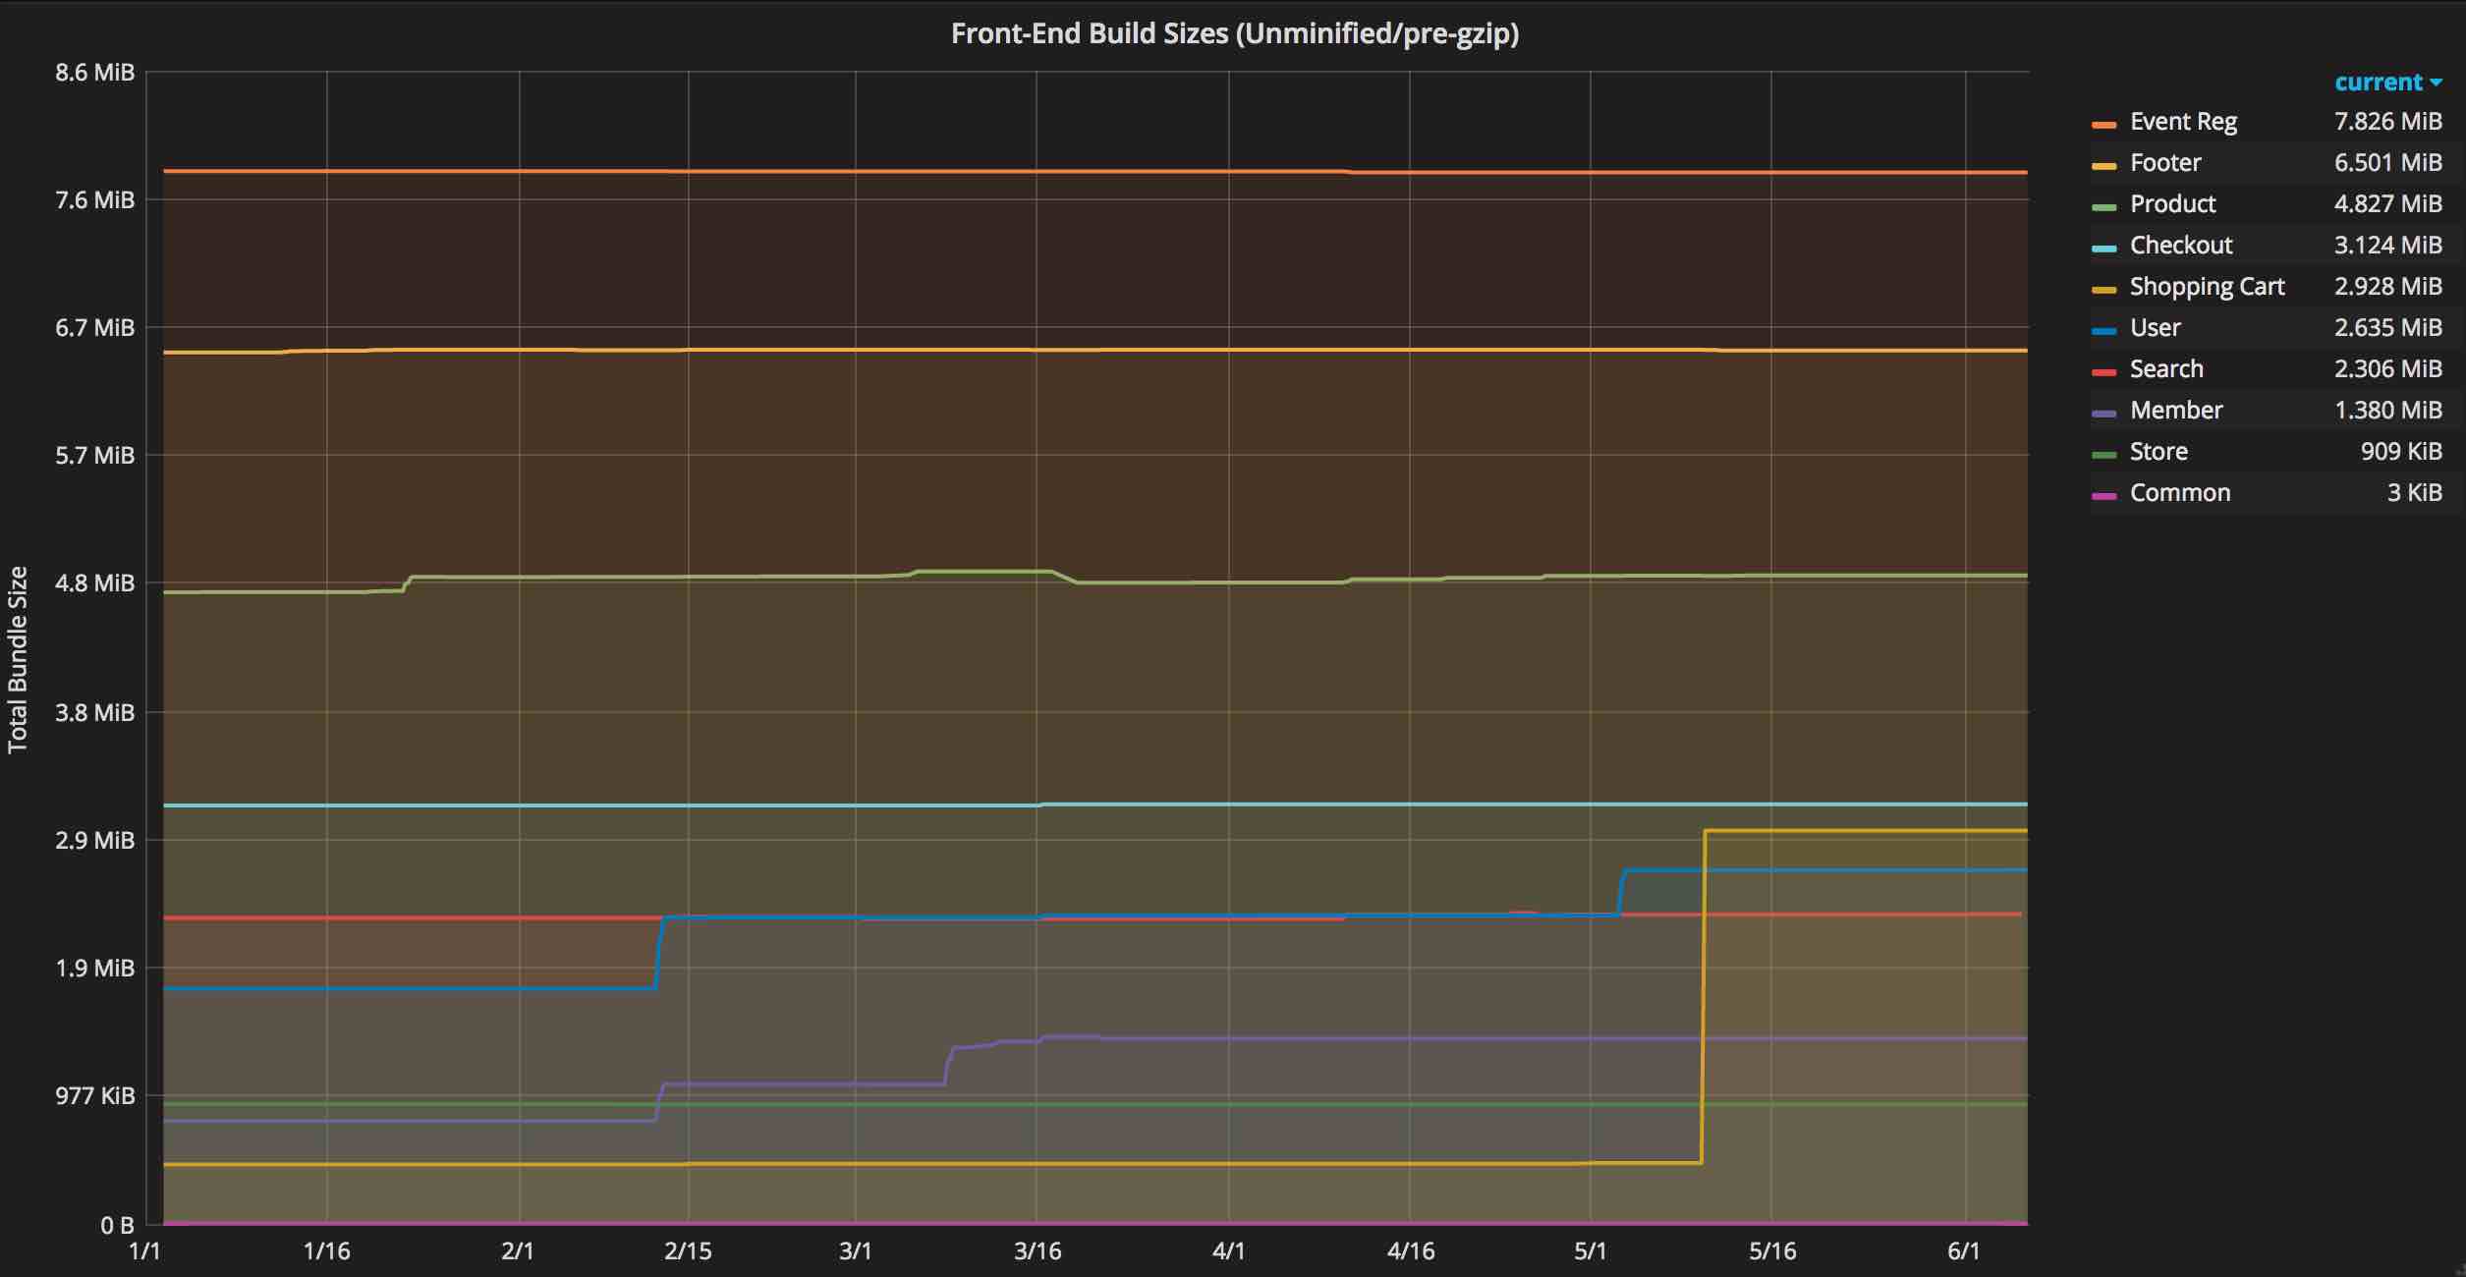Open color picker for Member swatch

[x=2103, y=414]
